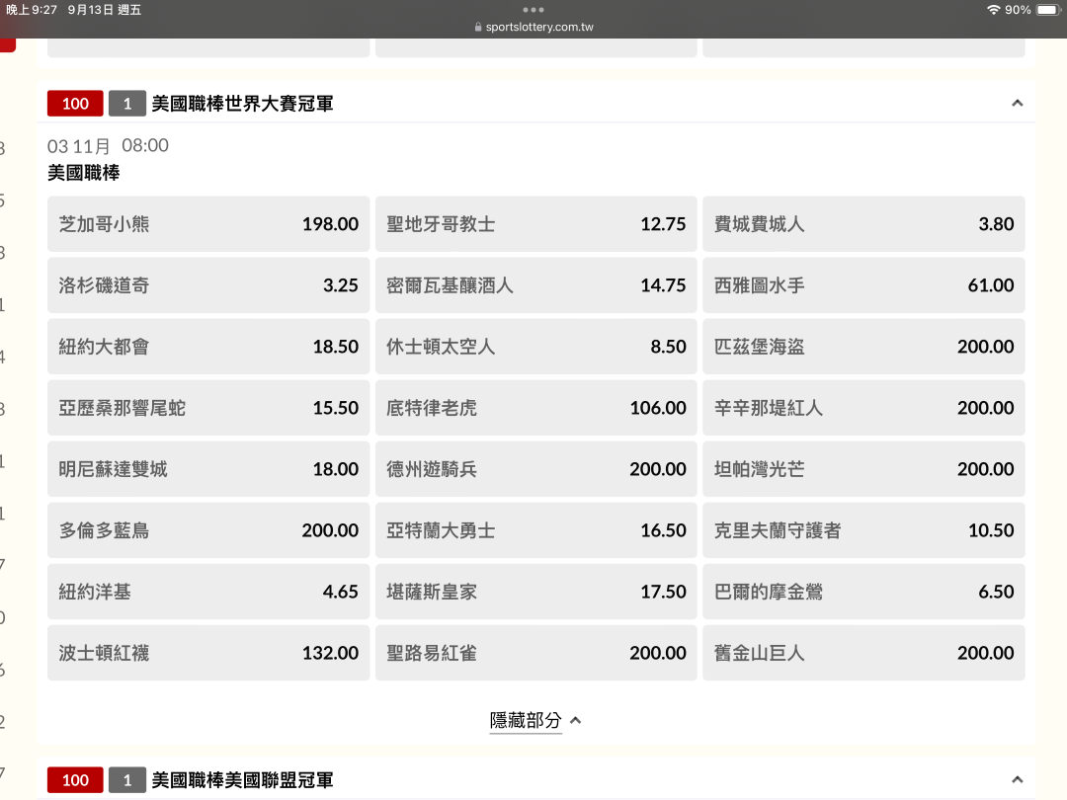The width and height of the screenshot is (1067, 800).
Task: Pick 亞歷桑那響尾蛇 at 15.50
Action: click(x=208, y=408)
